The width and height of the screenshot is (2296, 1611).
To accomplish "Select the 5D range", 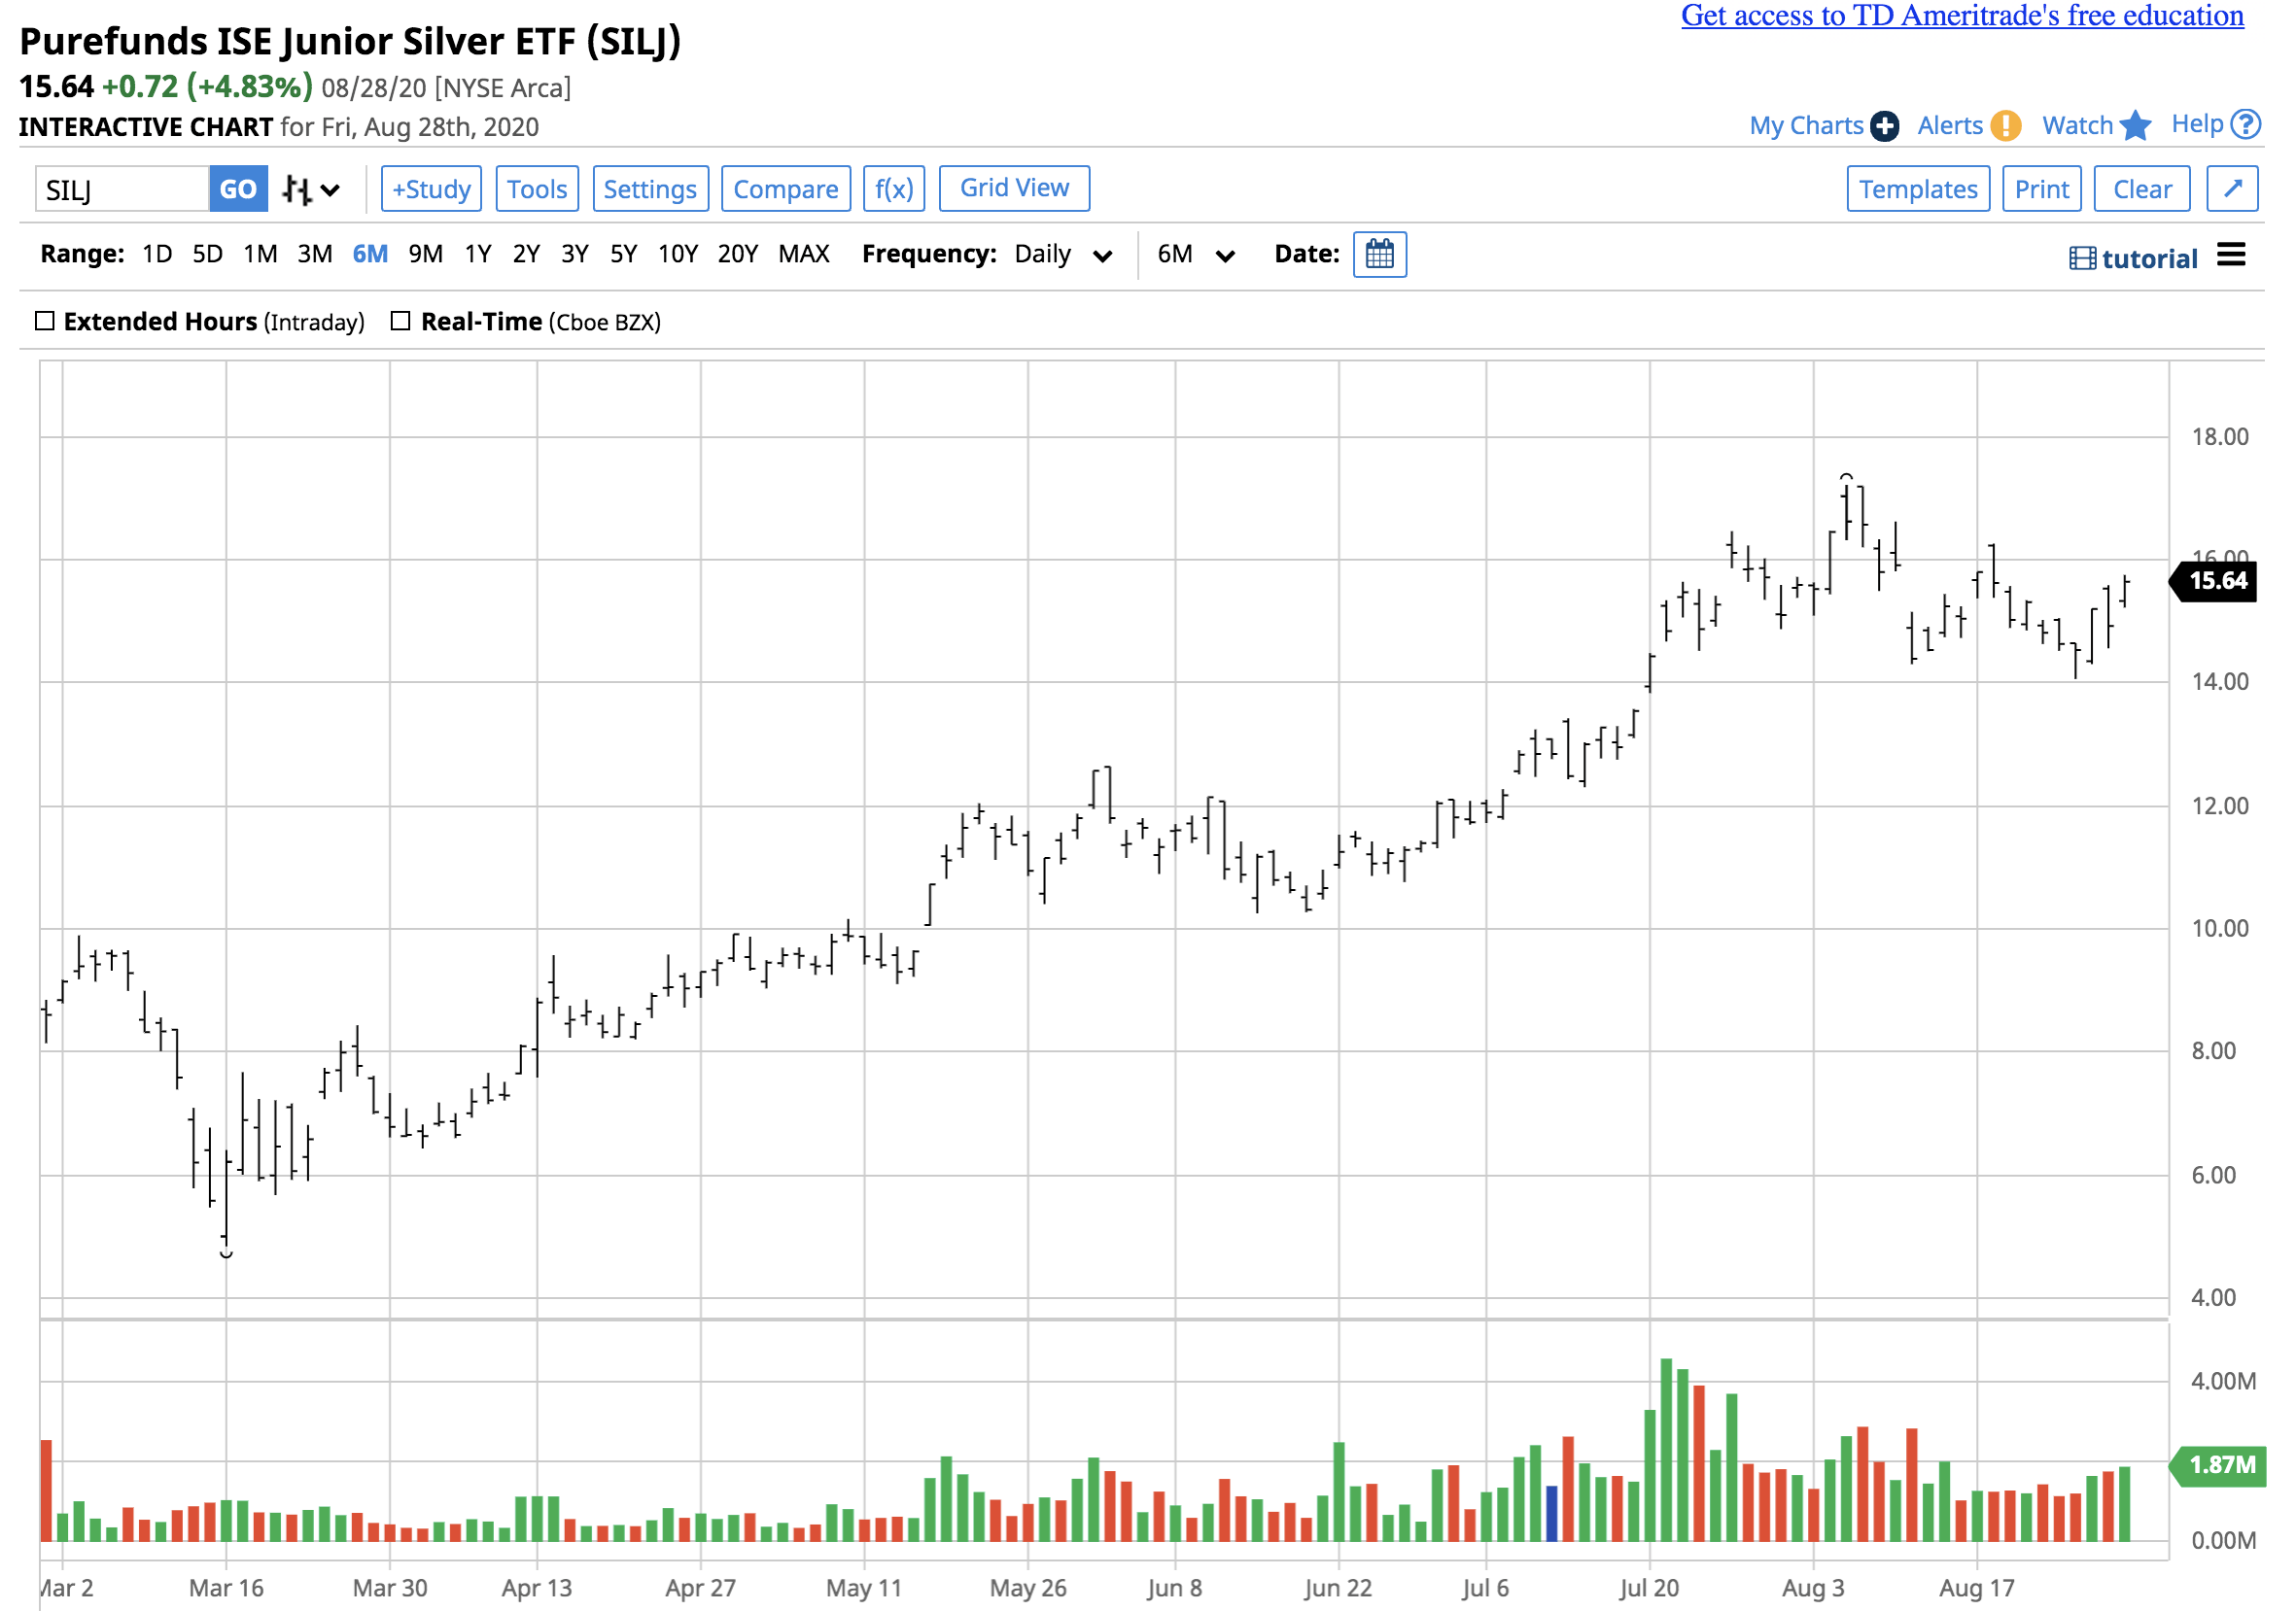I will (x=207, y=254).
